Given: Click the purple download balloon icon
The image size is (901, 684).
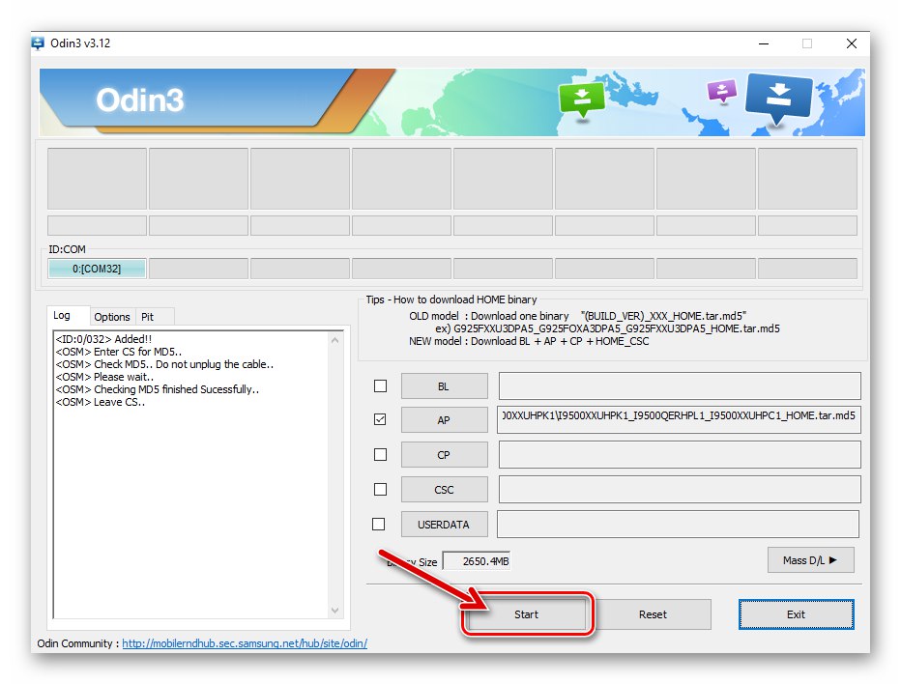Looking at the screenshot, I should pos(722,90).
